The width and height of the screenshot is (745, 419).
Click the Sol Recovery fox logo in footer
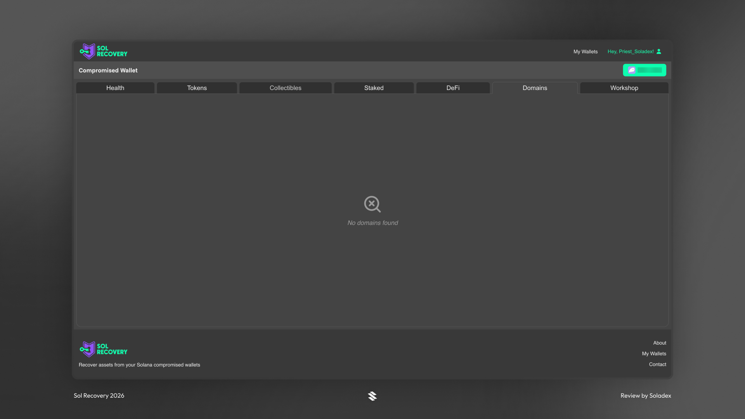point(88,349)
